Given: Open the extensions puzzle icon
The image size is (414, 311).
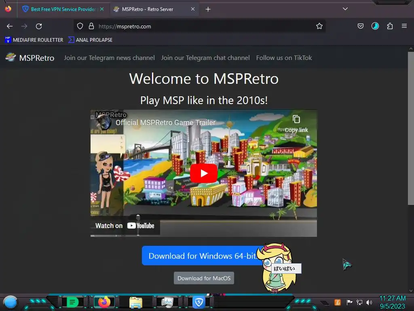Looking at the screenshot, I should pyautogui.click(x=390, y=26).
